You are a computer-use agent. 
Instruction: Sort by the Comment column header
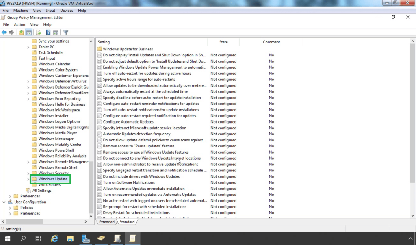[271, 42]
